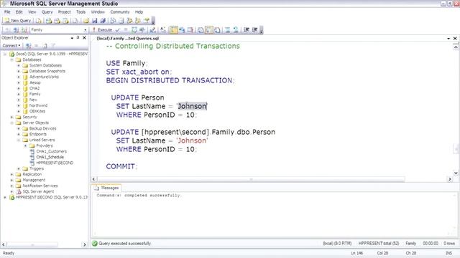The width and height of the screenshot is (460, 258).
Task: Specify Values for Template Parameters icon
Action: [163, 30]
